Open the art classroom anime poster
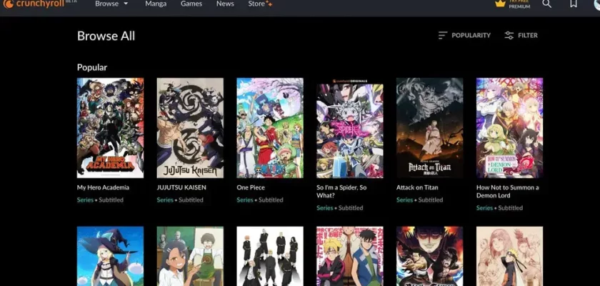 (x=190, y=256)
